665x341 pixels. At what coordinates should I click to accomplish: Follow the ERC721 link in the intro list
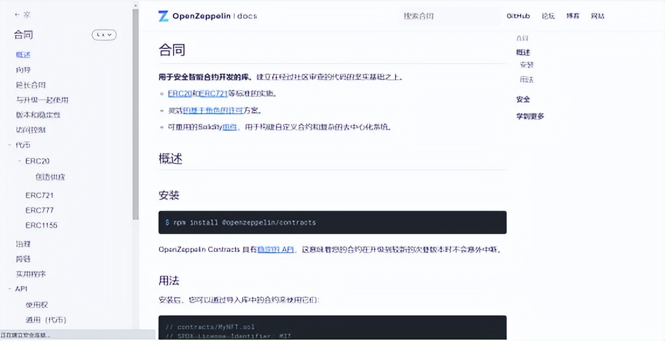213,93
